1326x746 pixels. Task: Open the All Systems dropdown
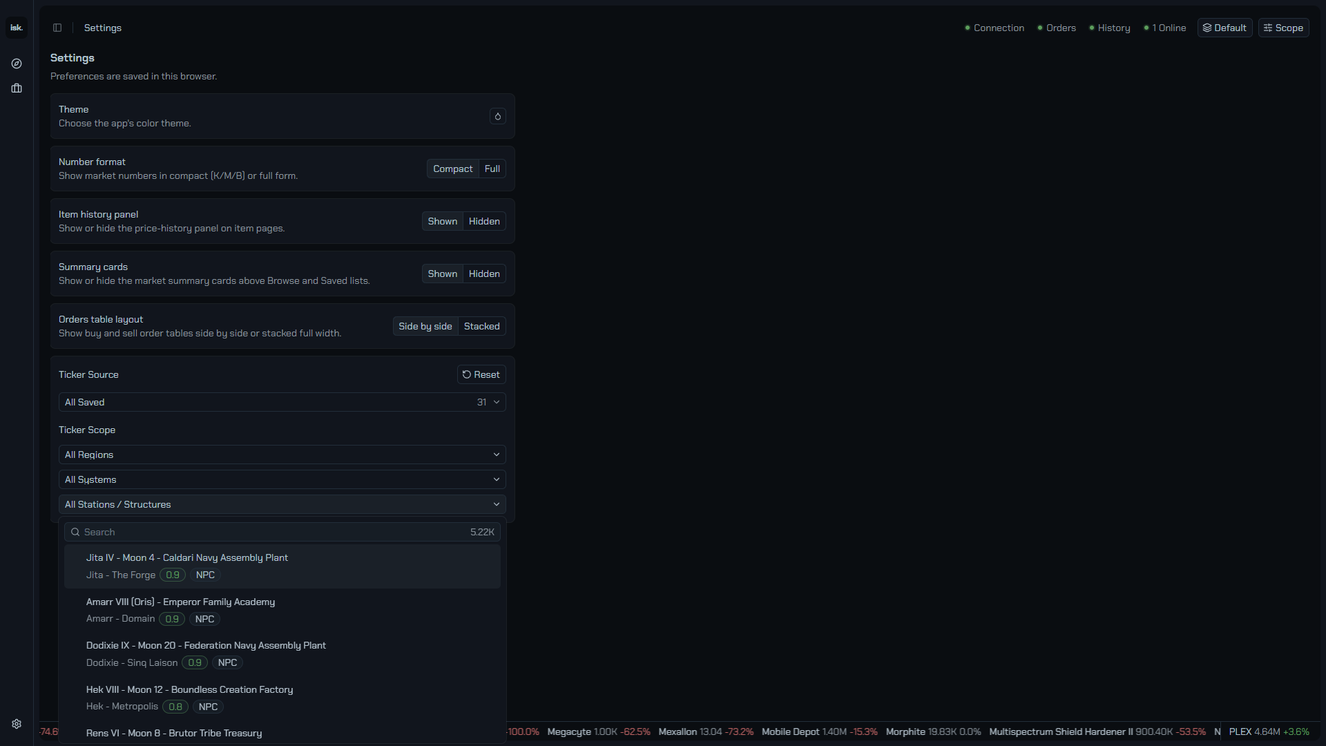pyautogui.click(x=282, y=479)
